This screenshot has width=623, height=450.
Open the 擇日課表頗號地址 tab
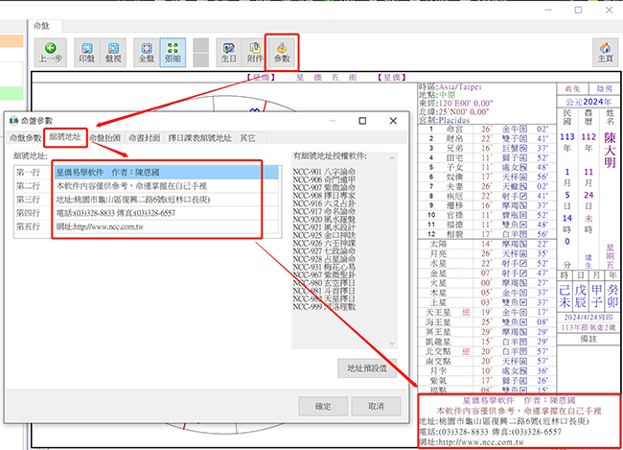[199, 138]
